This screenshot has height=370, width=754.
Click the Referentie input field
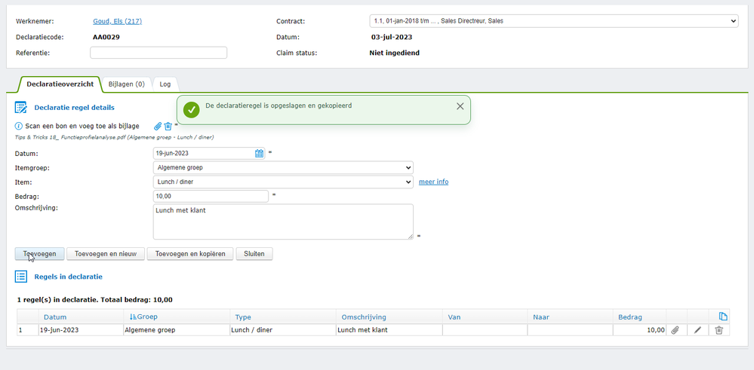[x=158, y=53]
